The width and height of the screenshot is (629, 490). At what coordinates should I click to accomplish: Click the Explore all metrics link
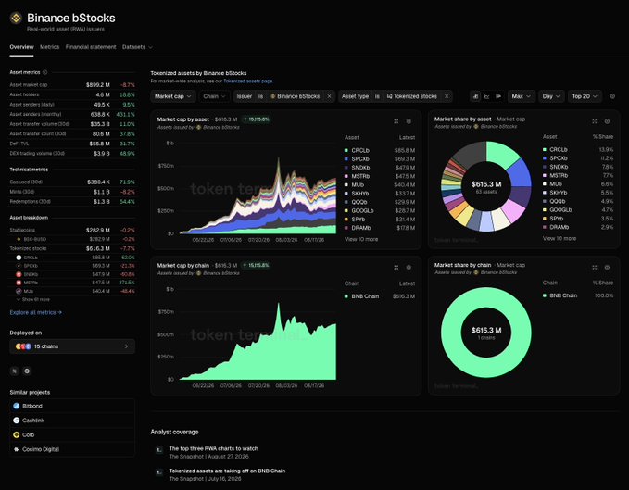36,312
